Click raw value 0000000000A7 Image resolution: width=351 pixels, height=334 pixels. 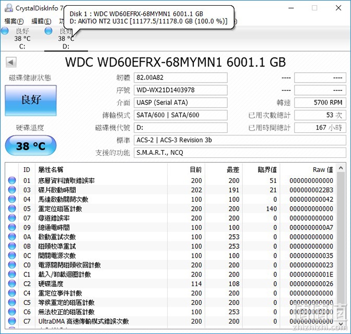click(x=311, y=227)
